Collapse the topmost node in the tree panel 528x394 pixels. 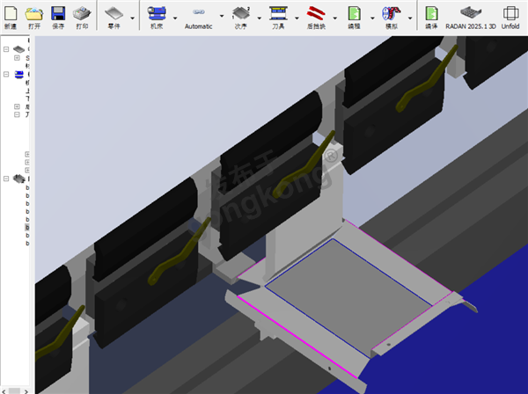[x=6, y=48]
